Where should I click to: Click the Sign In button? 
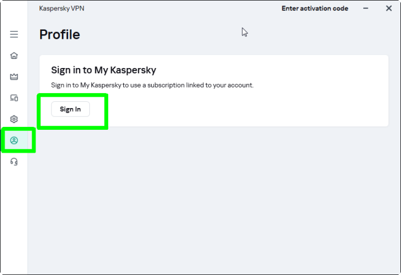[x=70, y=109]
